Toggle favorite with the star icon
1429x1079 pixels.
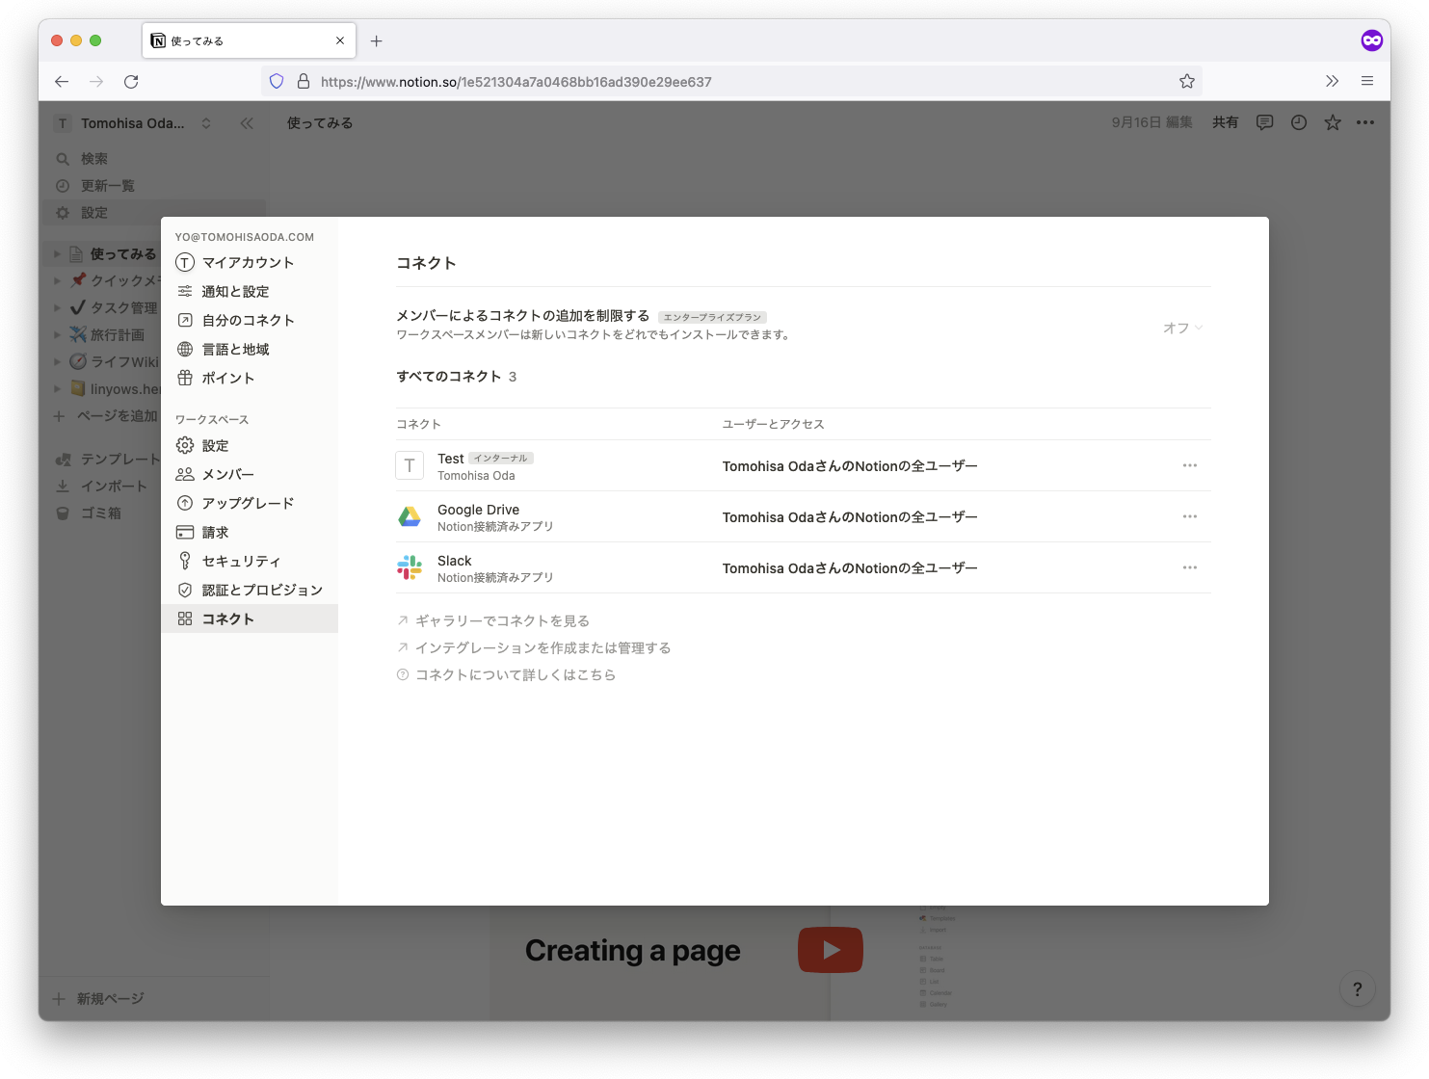[1332, 122]
